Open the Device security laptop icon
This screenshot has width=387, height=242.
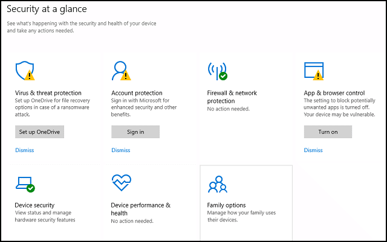pyautogui.click(x=25, y=184)
